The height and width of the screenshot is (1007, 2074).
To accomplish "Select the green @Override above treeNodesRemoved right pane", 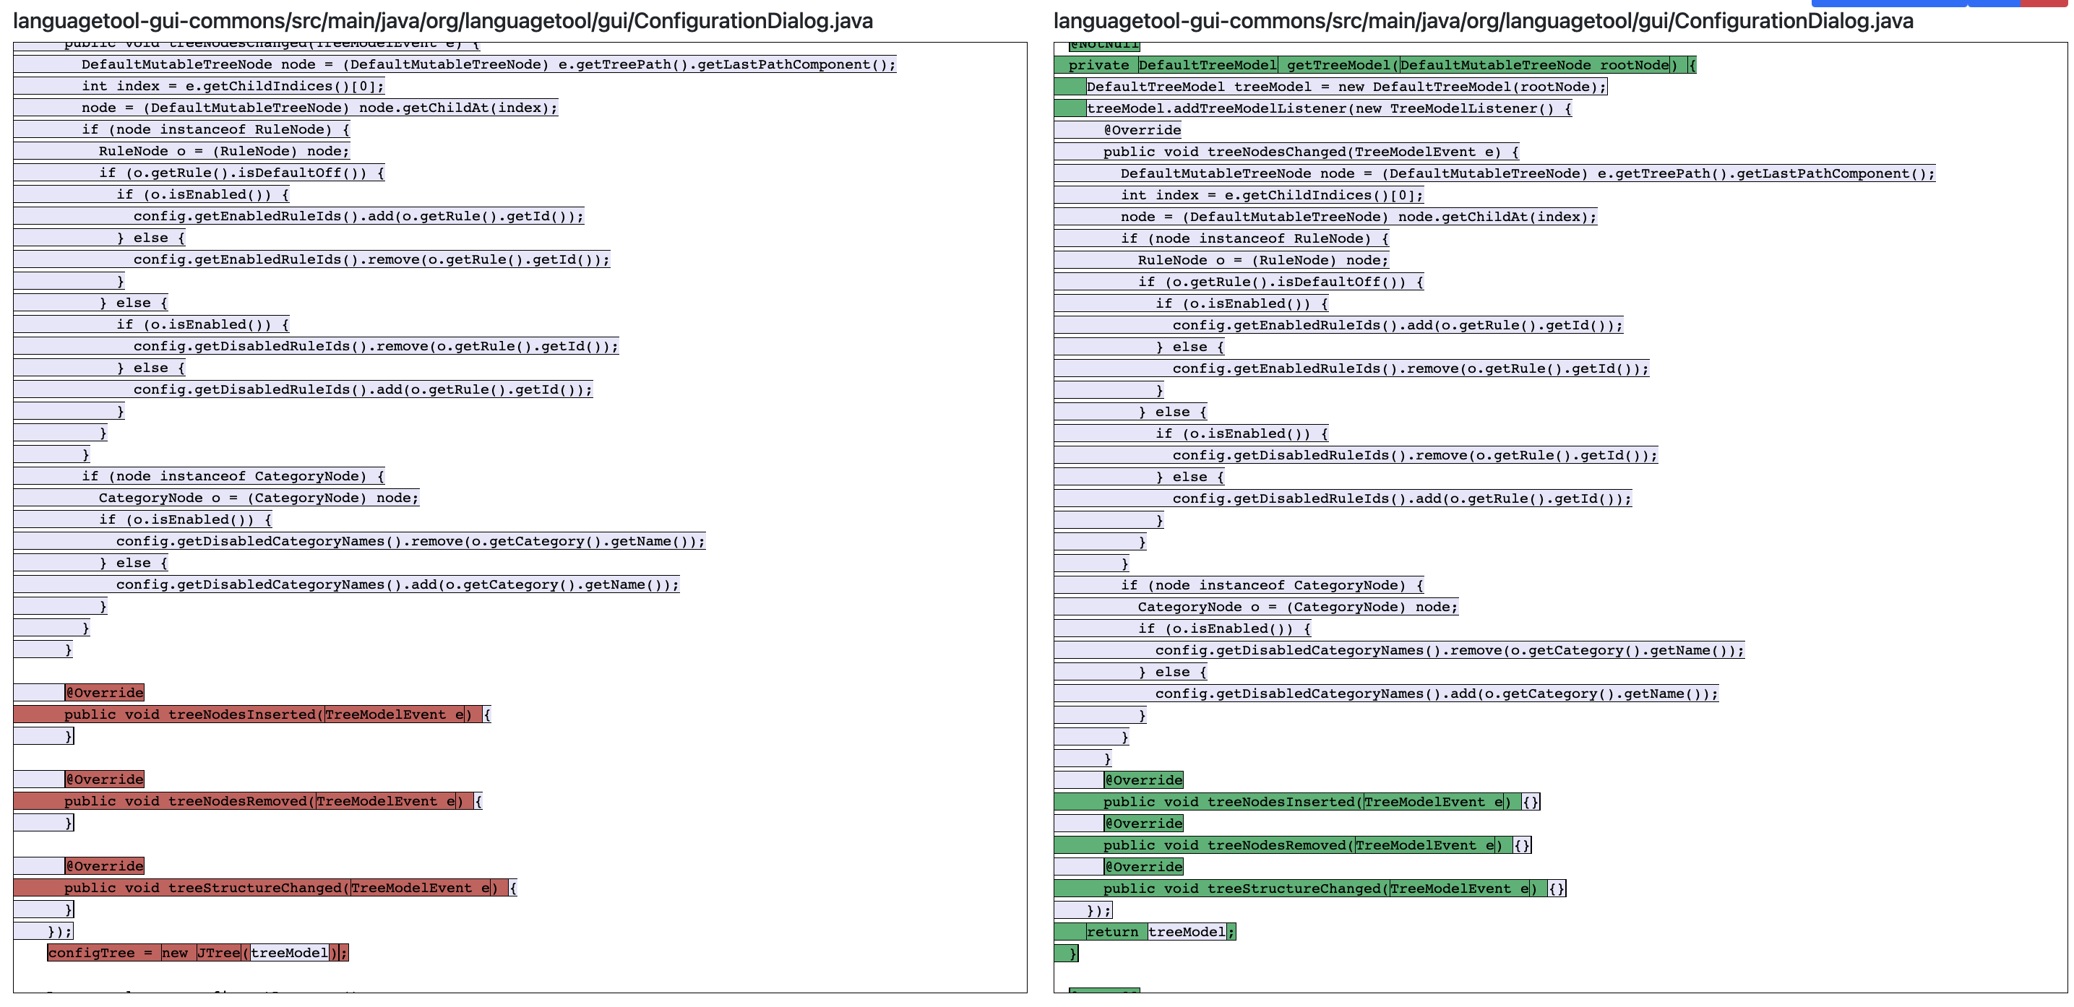I will [1143, 824].
